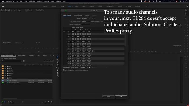
Task: Create a New Bin in Project panel
Action: click(x=46, y=102)
